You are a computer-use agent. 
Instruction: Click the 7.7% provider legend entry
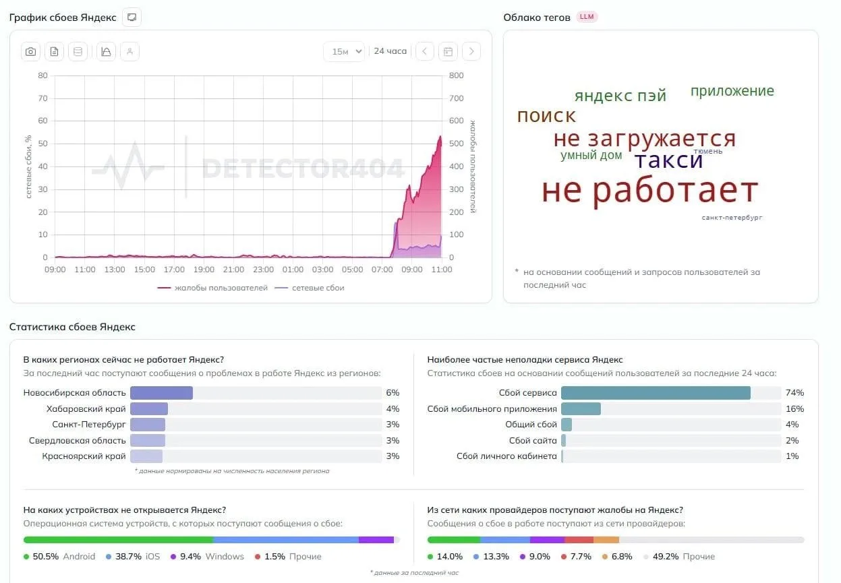(575, 557)
